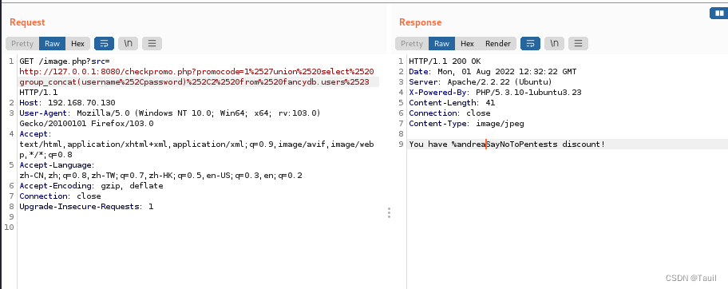728x289 pixels.
Task: Click the Accept-Language header name
Action: [x=57, y=165]
